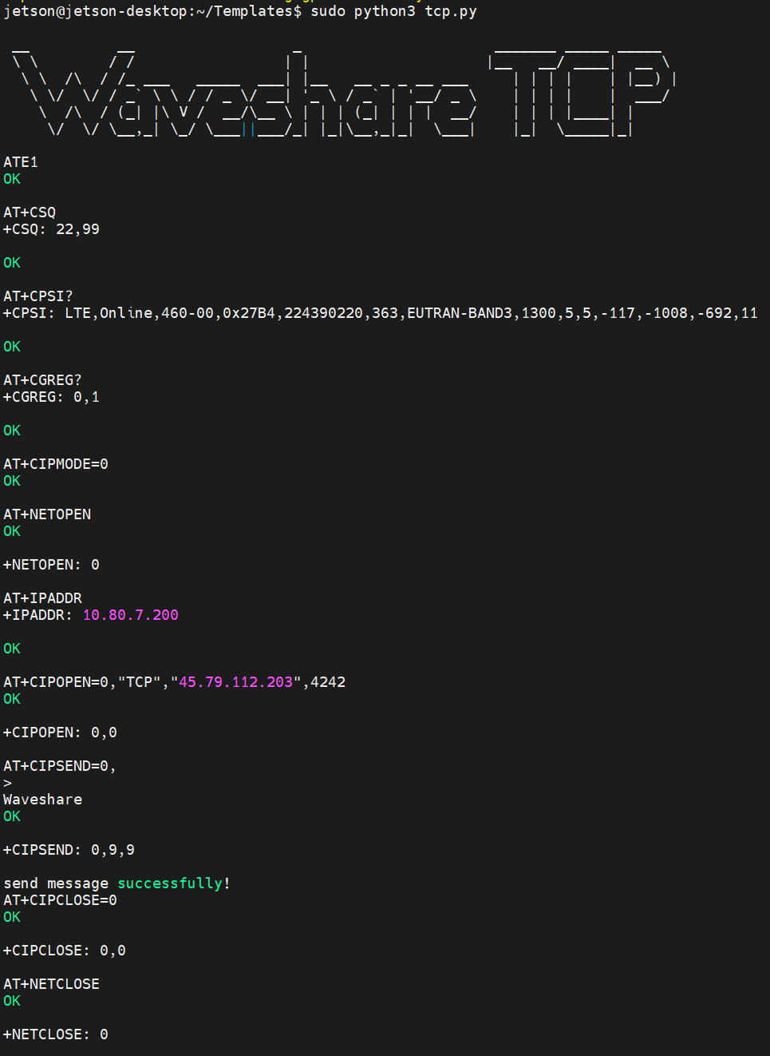The image size is (770, 1056).
Task: Click the green OK below AT+CIPMODE=0
Action: click(12, 481)
